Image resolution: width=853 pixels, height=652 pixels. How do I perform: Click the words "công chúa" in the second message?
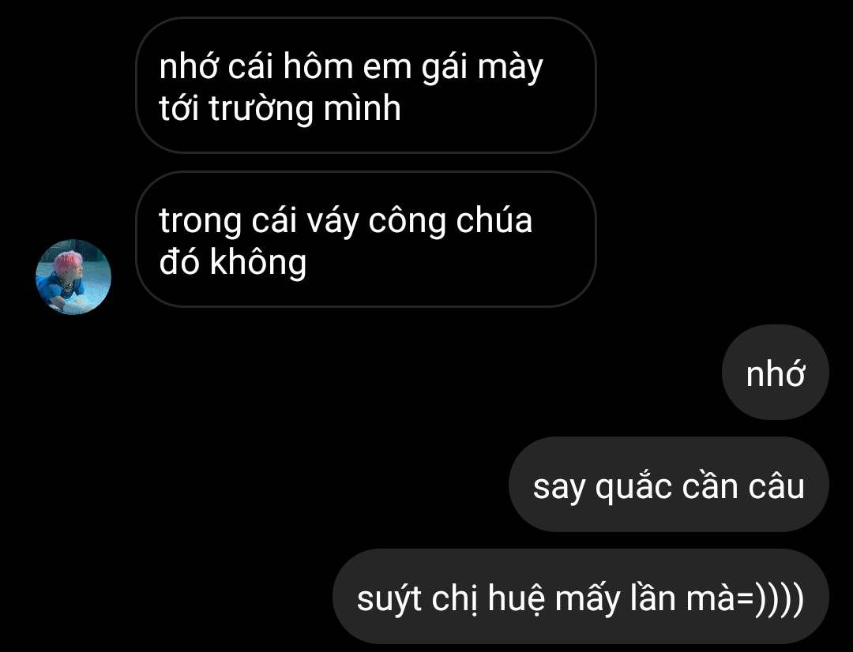pyautogui.click(x=450, y=221)
